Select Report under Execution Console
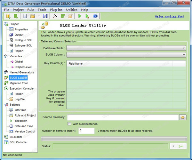This screenshot has width=192, height=160. coord(19,94)
